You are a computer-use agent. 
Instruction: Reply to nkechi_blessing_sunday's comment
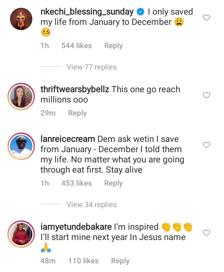pyautogui.click(x=113, y=46)
